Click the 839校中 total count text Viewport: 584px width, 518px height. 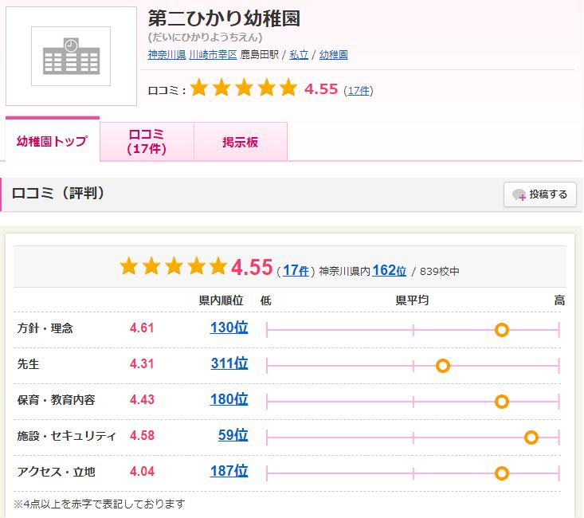(x=440, y=271)
